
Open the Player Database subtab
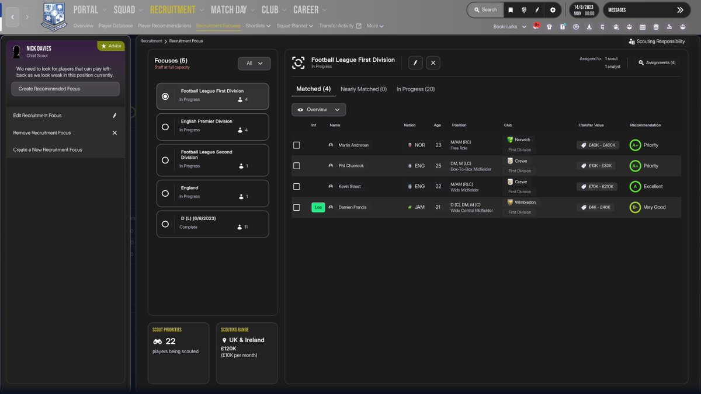[115, 26]
